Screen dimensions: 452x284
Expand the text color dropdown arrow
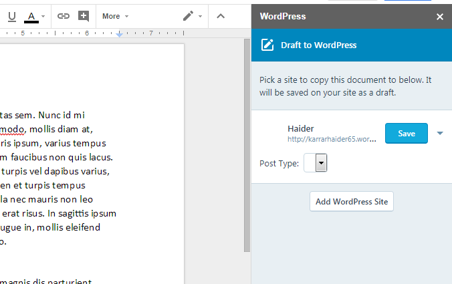(43, 17)
